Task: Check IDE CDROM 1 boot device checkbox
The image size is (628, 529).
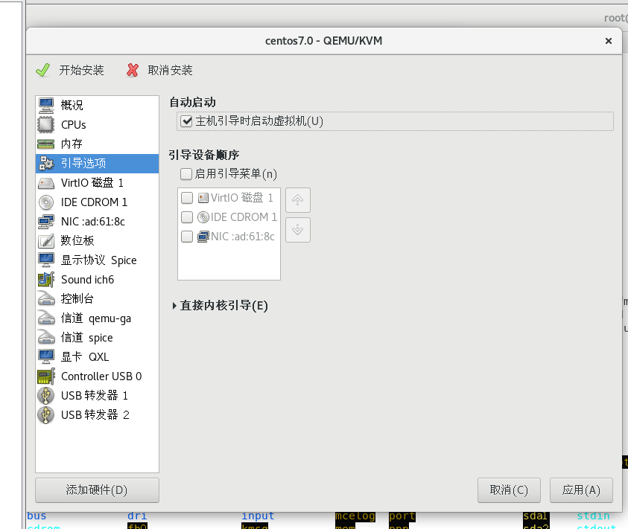Action: tap(187, 217)
